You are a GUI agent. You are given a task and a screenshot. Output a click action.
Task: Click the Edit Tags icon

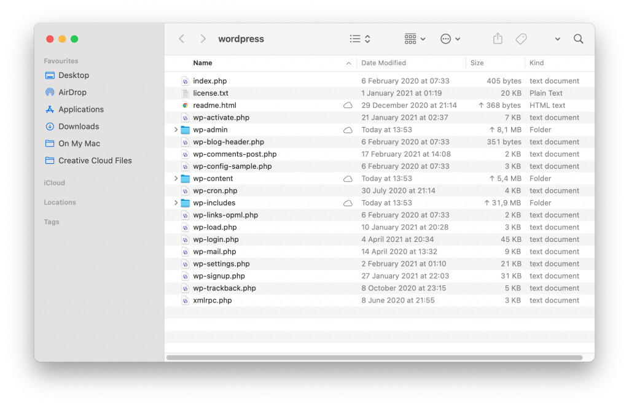[521, 39]
